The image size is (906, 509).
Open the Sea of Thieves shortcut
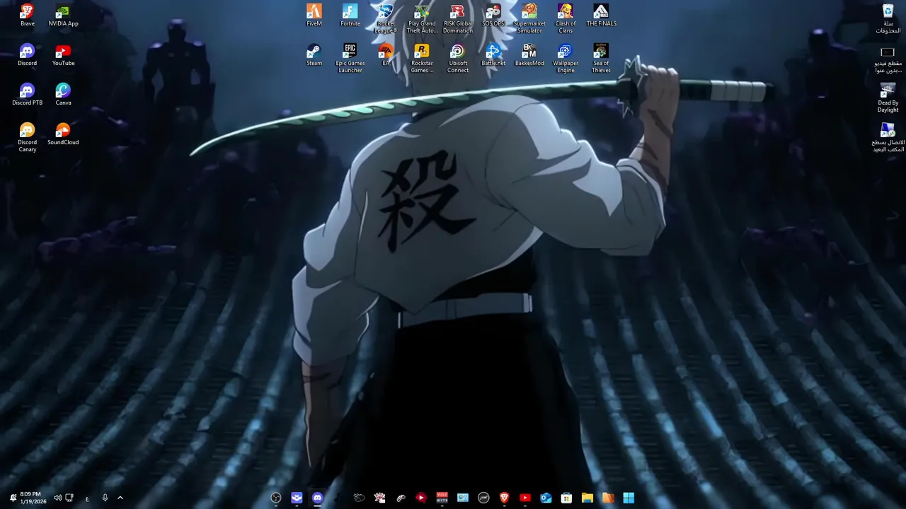[x=601, y=59]
